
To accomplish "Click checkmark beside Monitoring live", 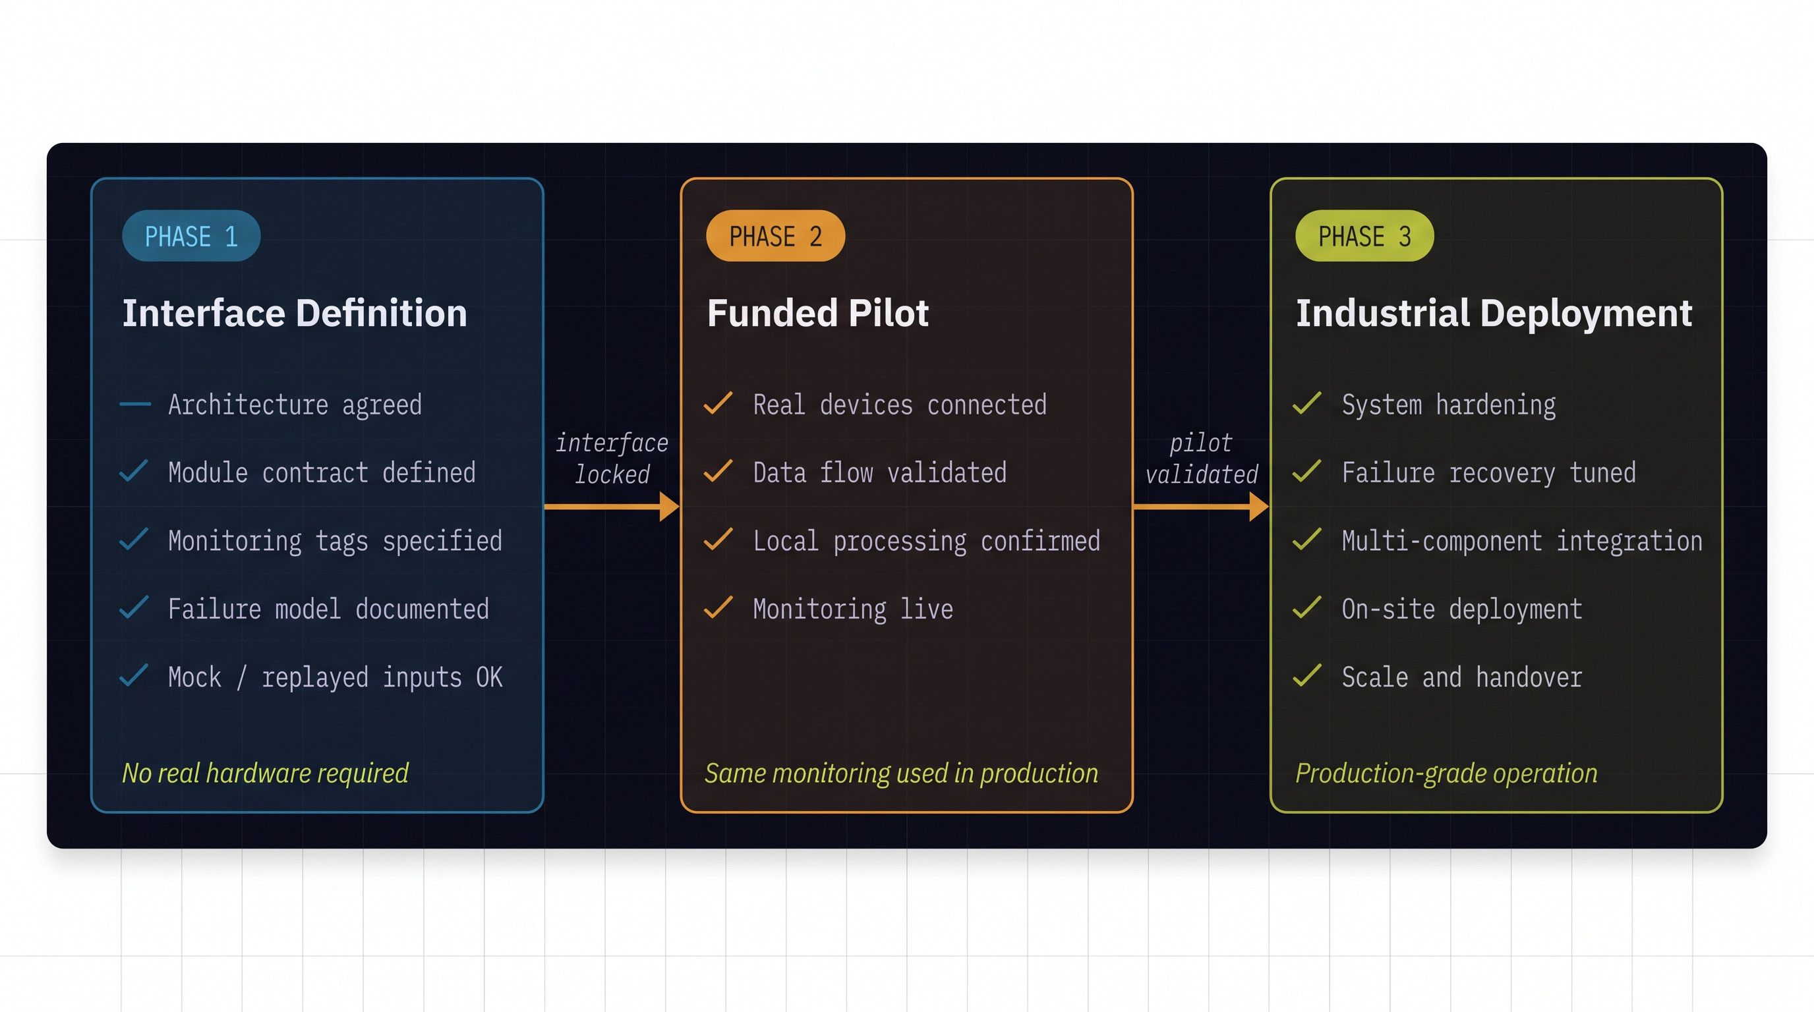I will (718, 607).
